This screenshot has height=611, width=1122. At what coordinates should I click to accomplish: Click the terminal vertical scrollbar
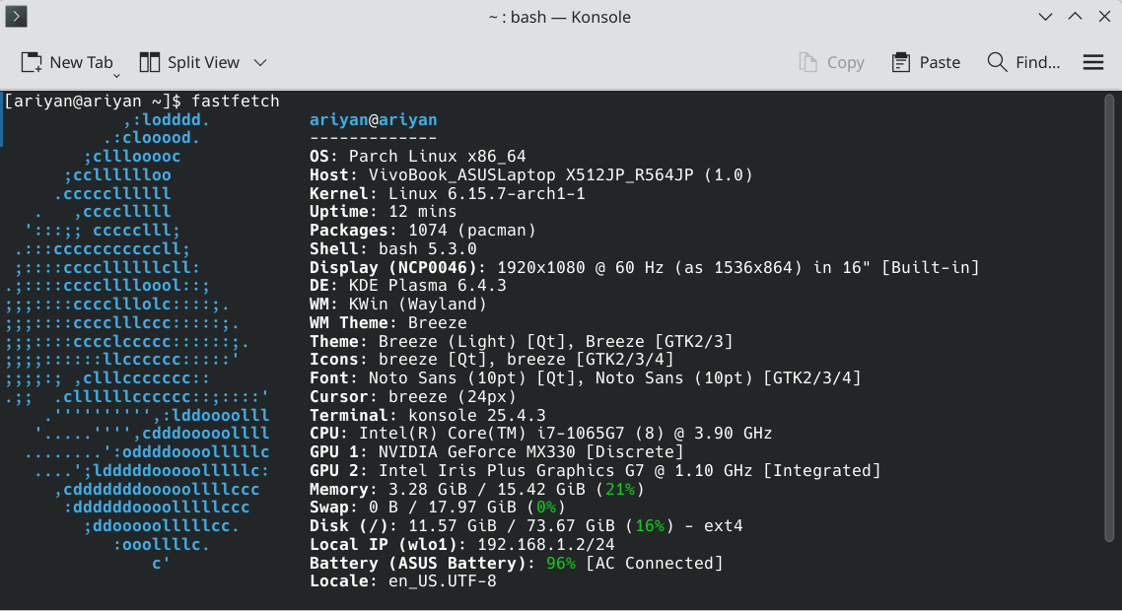pyautogui.click(x=1109, y=318)
